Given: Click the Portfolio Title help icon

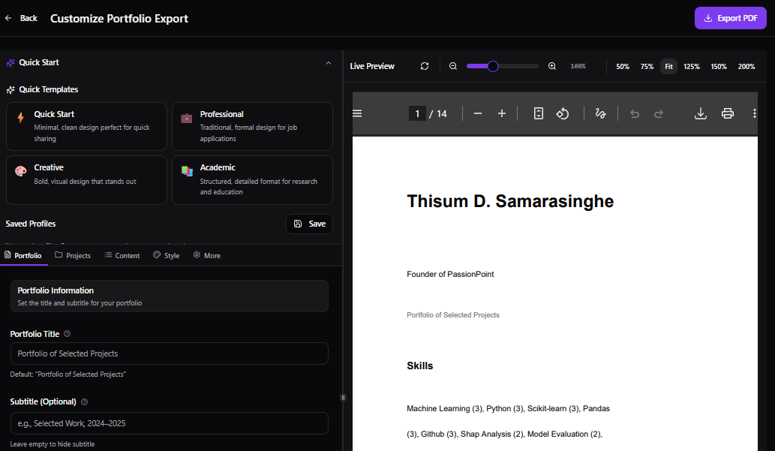Looking at the screenshot, I should tap(68, 334).
